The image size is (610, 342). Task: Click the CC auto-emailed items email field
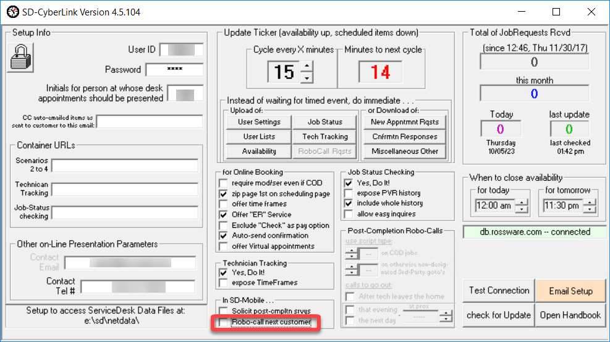coord(150,121)
